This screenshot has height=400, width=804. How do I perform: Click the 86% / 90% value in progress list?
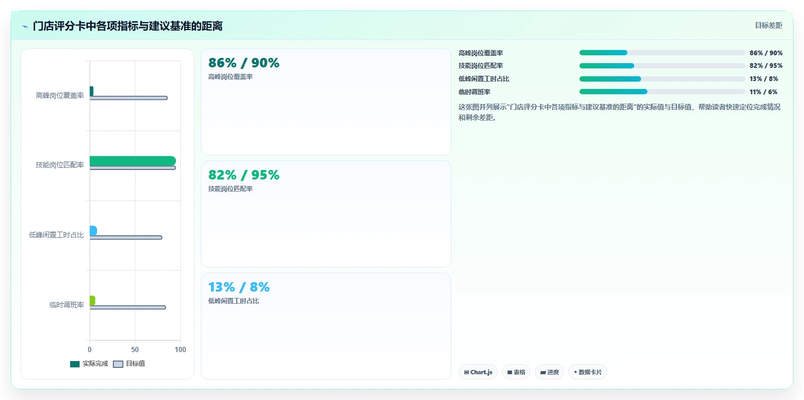[766, 53]
